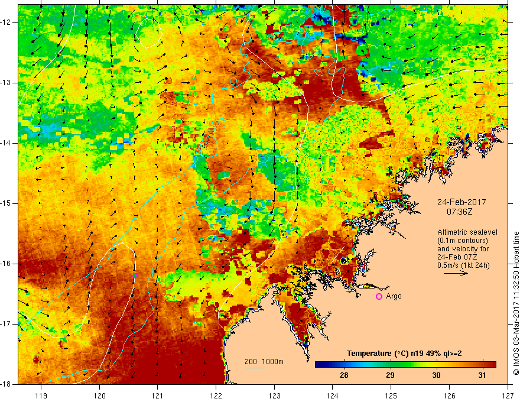Screen dimensions: 520x402
Task: Click the longitude label 125
Action: 391,395
